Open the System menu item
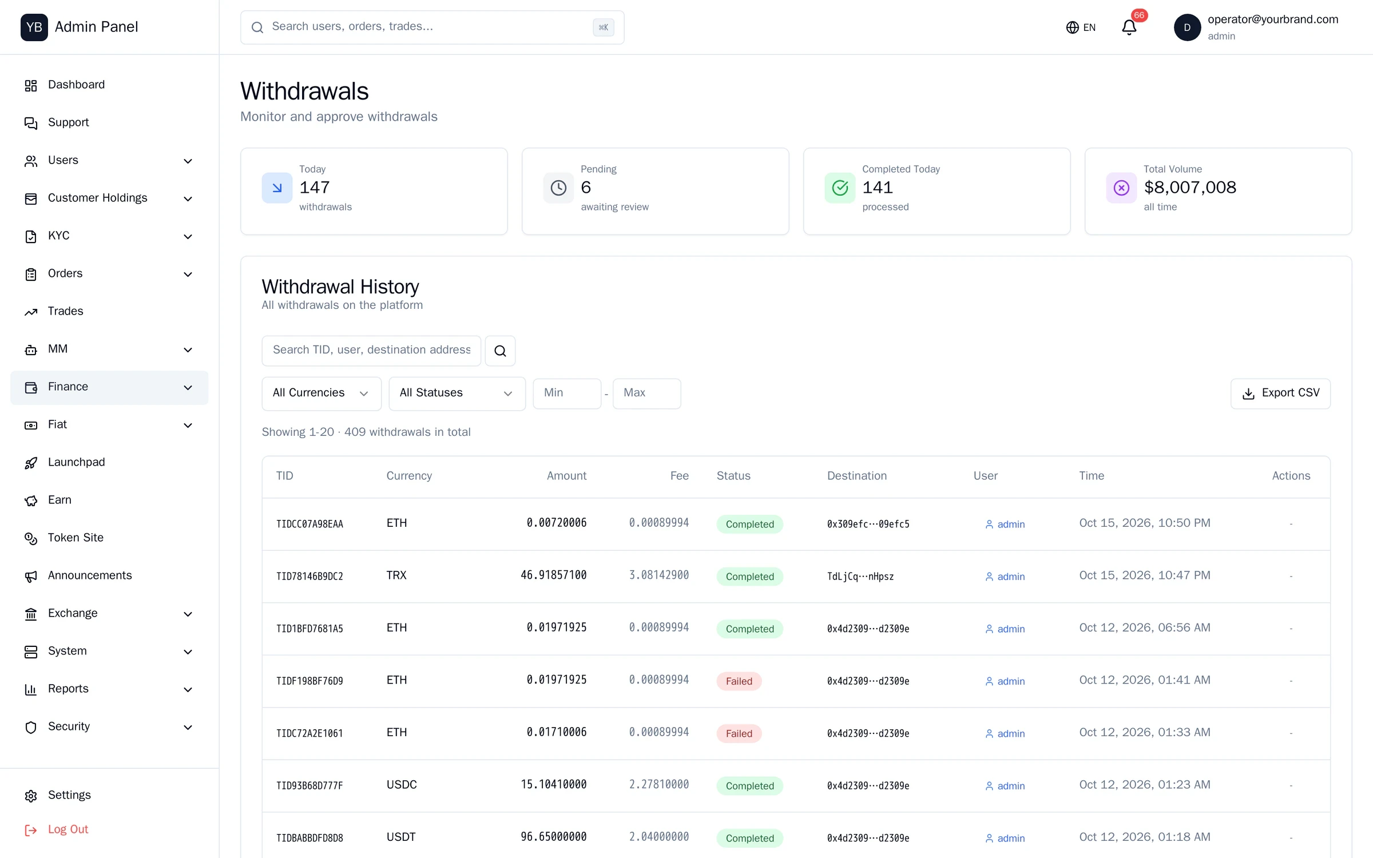Image resolution: width=1373 pixels, height=858 pixels. point(109,652)
